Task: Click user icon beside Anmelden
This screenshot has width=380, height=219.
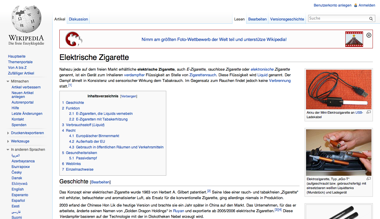Action: [x=356, y=5]
